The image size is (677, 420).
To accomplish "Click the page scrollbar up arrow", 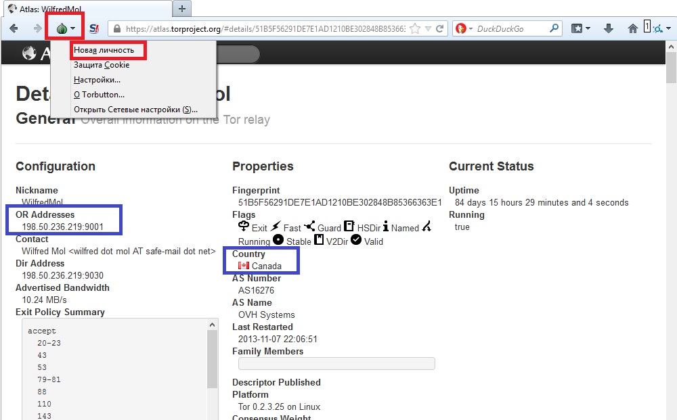I will (x=671, y=47).
